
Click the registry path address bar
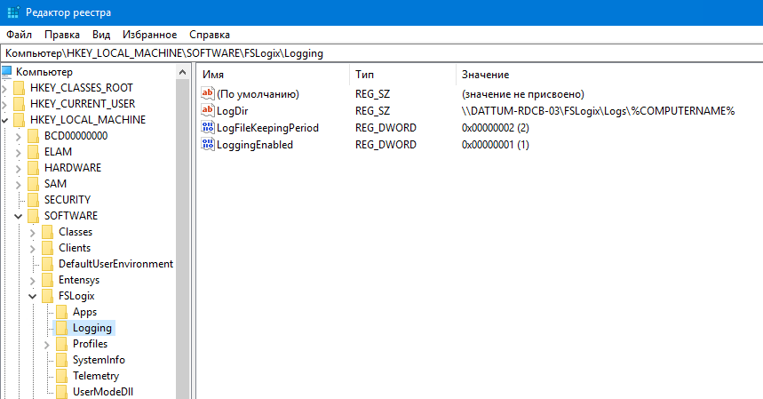[x=382, y=53]
